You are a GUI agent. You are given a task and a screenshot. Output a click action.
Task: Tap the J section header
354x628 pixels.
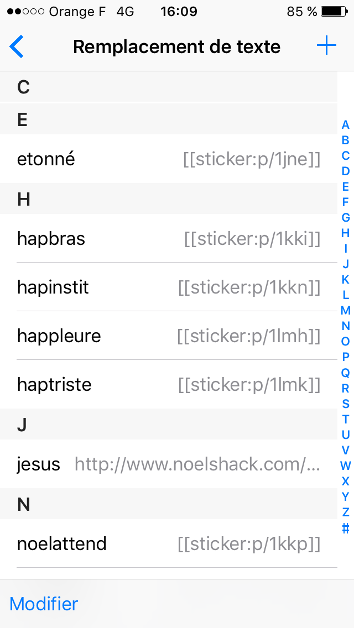[169, 424]
